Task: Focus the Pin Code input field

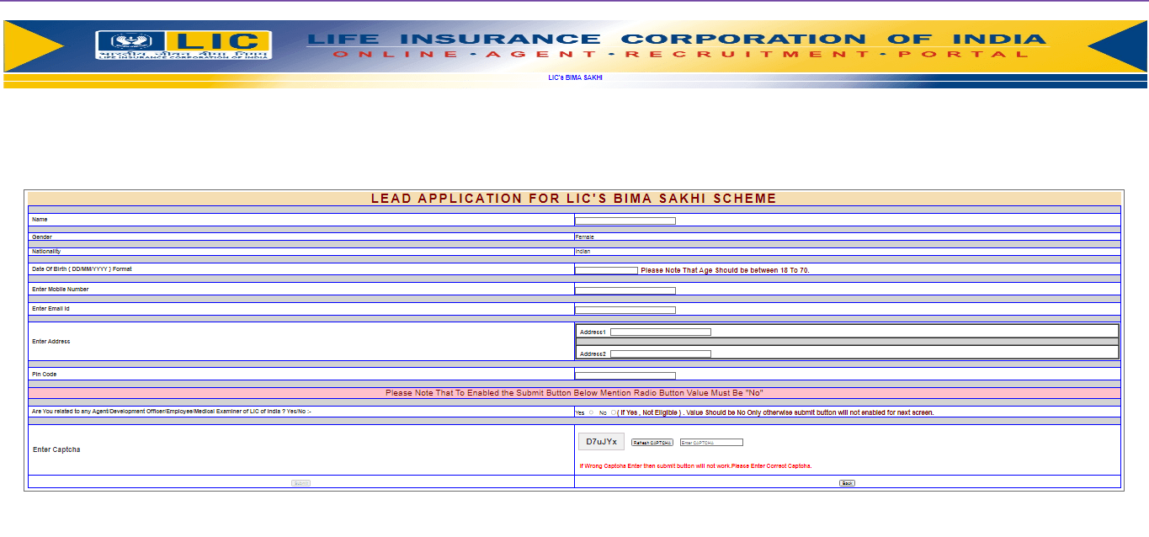Action: click(x=625, y=375)
